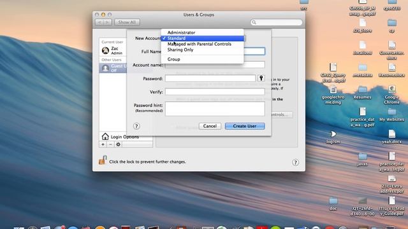Image resolution: width=408 pixels, height=229 pixels.
Task: Choose Sharing Only account type
Action: coord(203,50)
